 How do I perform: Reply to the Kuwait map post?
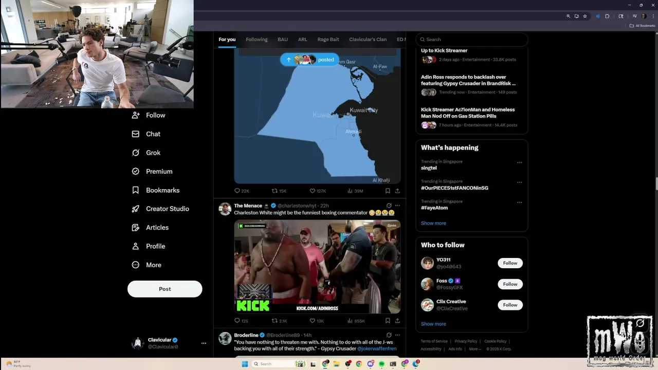click(242, 191)
